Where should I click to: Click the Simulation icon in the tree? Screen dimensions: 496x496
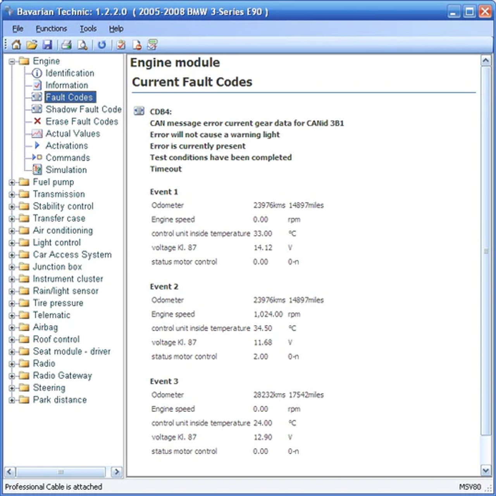pyautogui.click(x=37, y=169)
